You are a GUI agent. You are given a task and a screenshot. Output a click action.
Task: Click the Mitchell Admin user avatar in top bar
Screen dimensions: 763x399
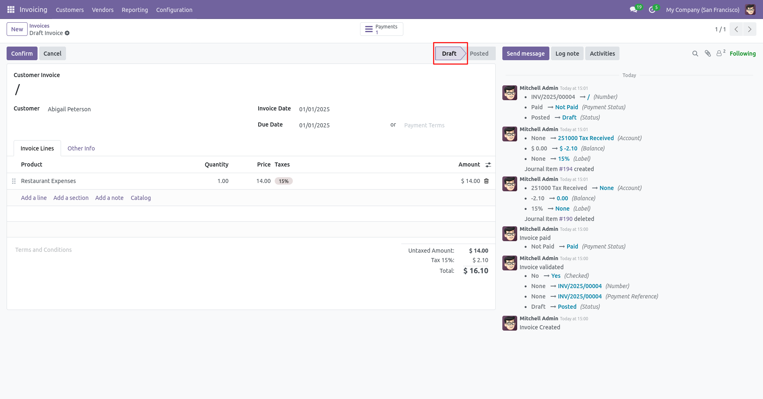pyautogui.click(x=750, y=9)
